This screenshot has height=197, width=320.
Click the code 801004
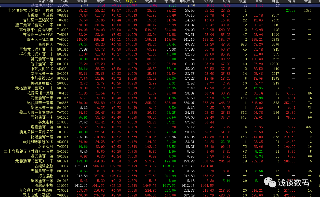click(63, 118)
